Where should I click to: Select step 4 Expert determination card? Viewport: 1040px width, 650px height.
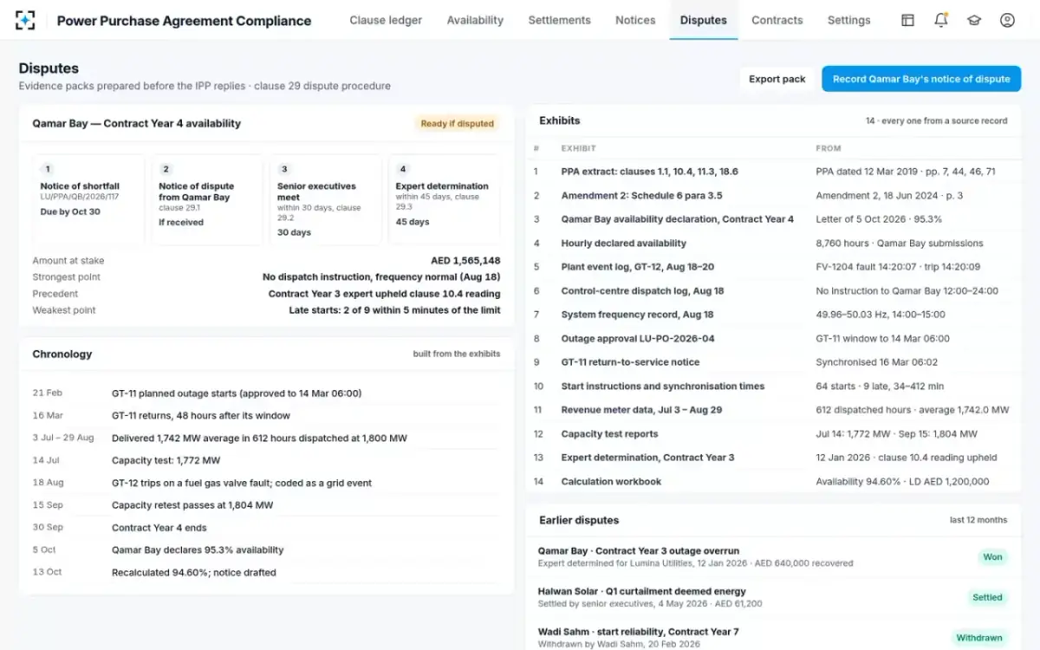pyautogui.click(x=444, y=199)
